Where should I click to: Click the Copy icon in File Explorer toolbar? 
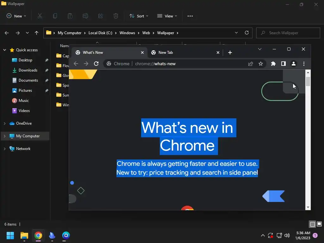[55, 16]
